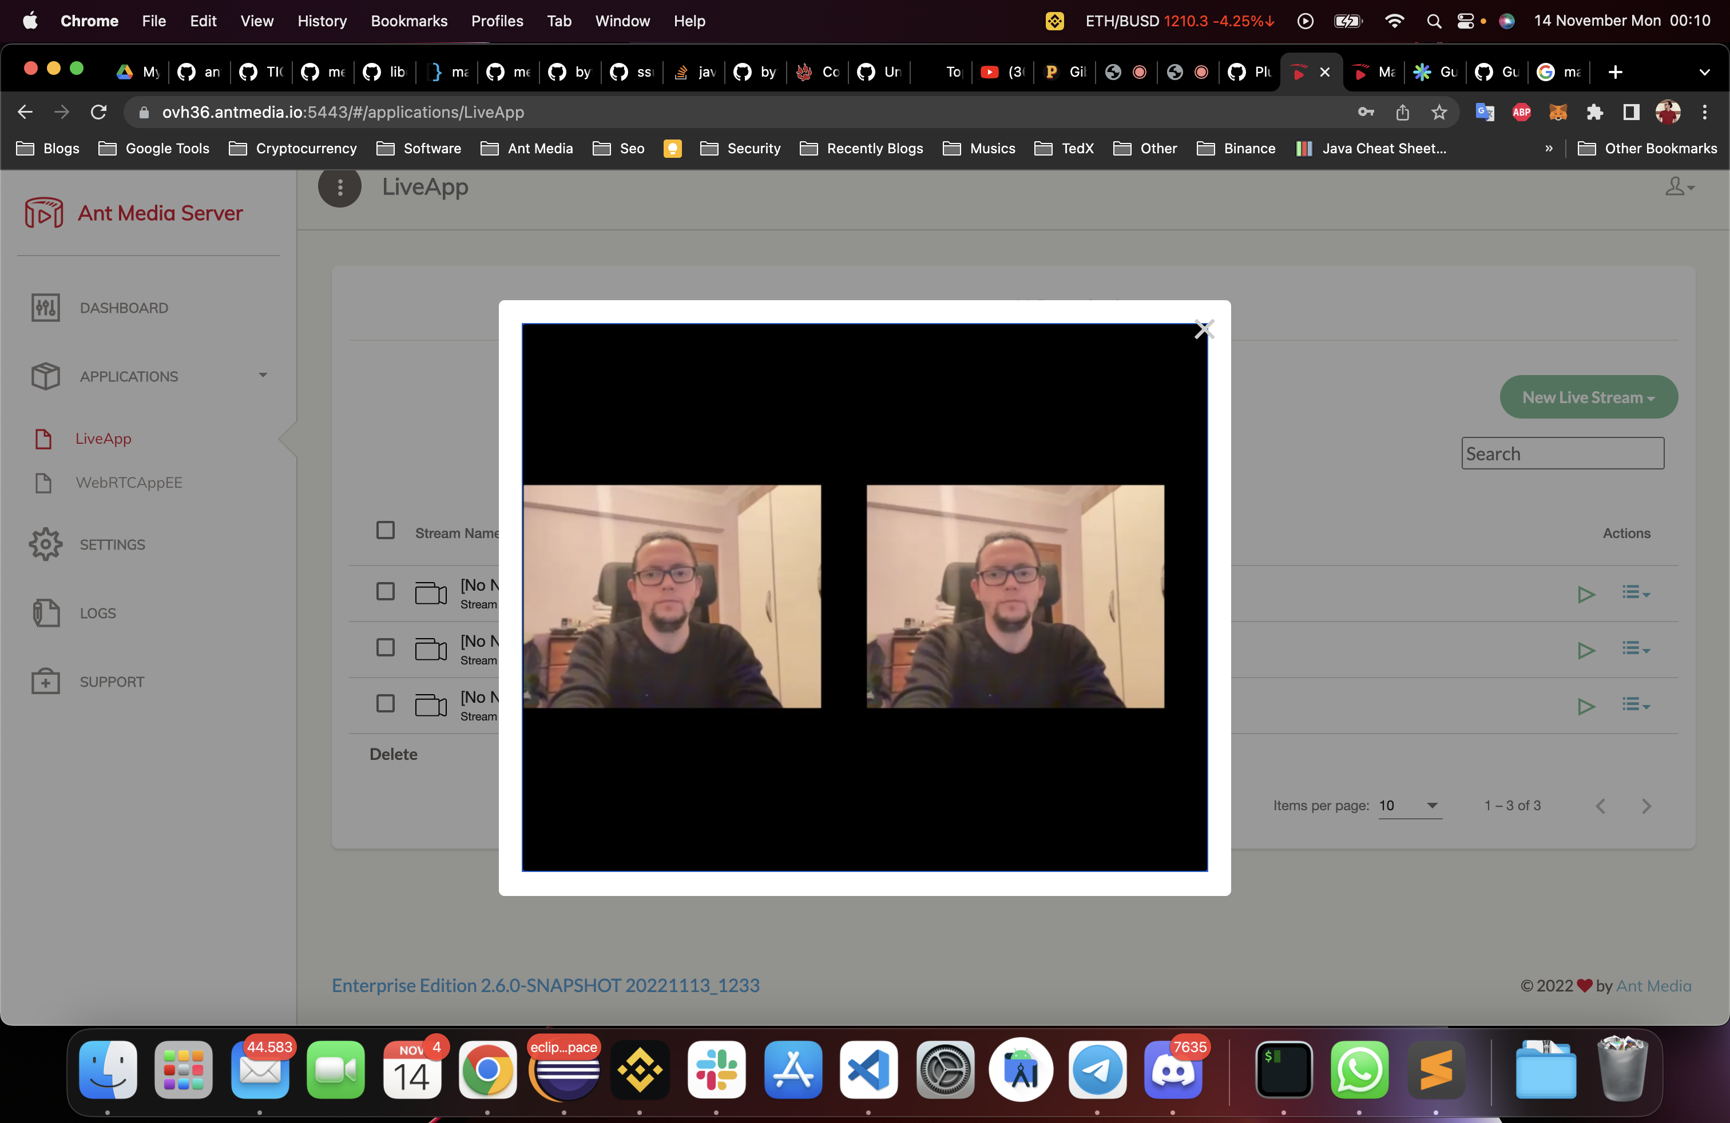Check the second stream row checkbox
The width and height of the screenshot is (1730, 1123).
[385, 647]
